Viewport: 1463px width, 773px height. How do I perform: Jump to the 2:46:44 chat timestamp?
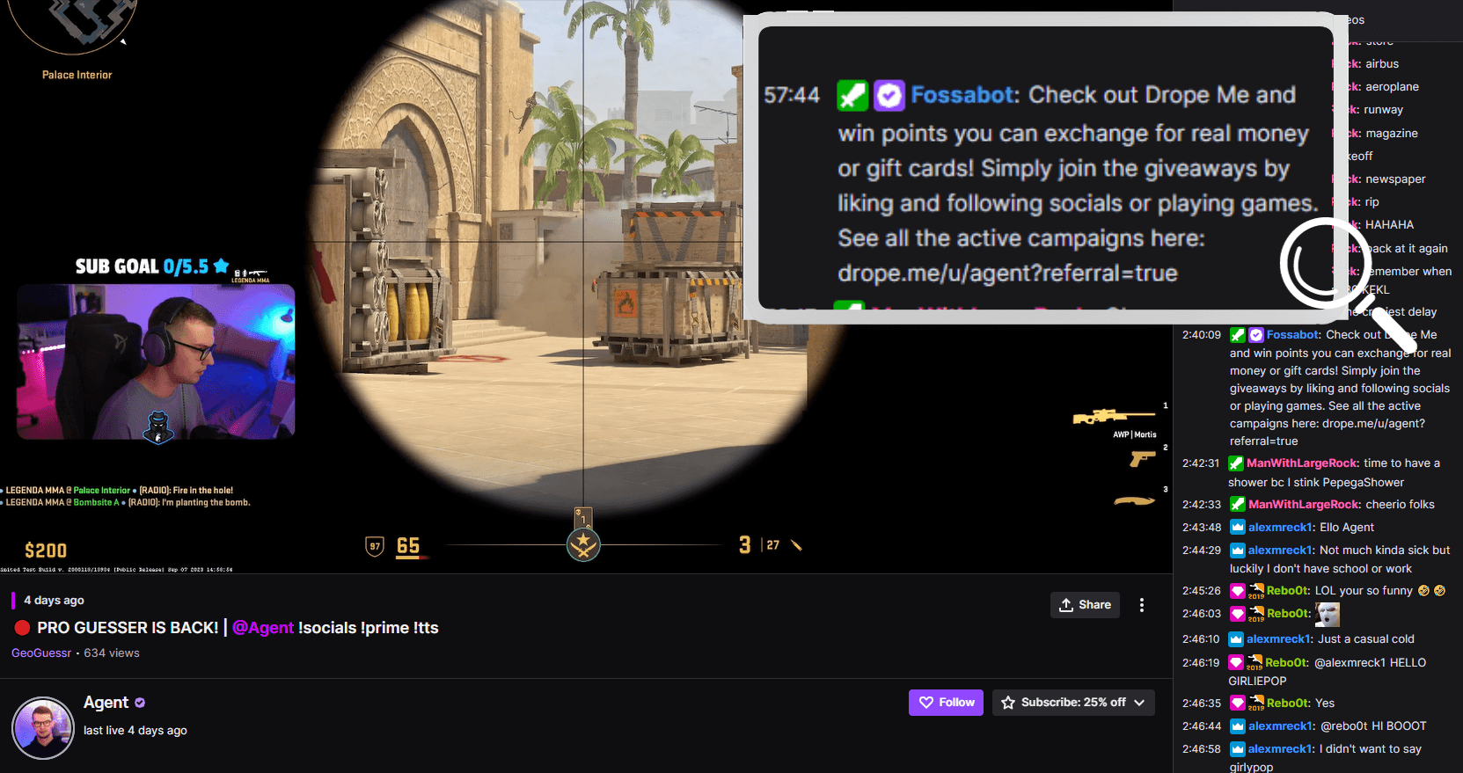(1202, 726)
